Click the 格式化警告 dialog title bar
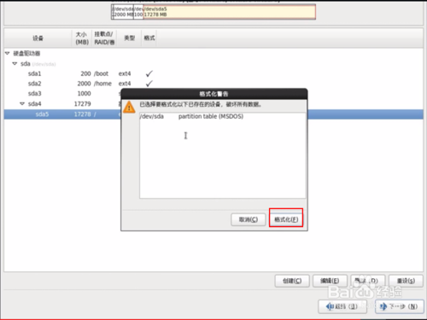 (x=214, y=94)
